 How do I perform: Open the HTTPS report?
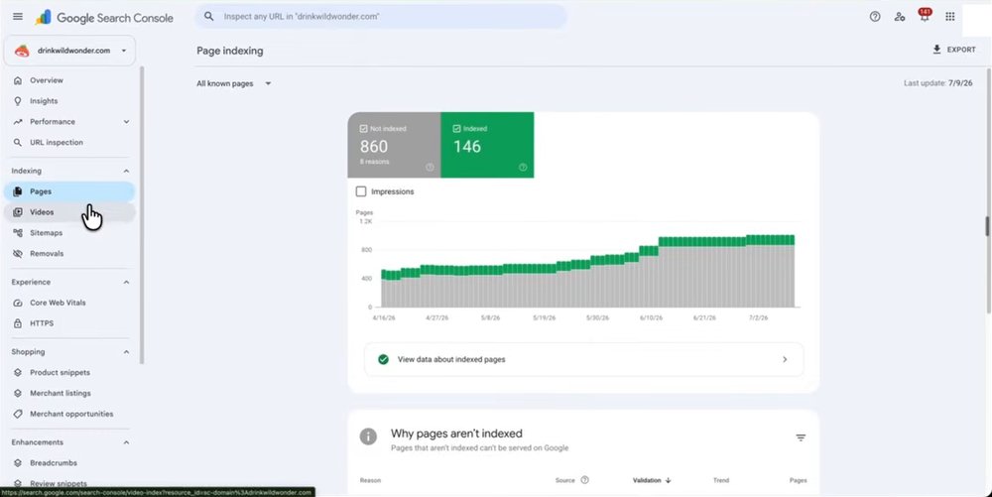point(69,323)
